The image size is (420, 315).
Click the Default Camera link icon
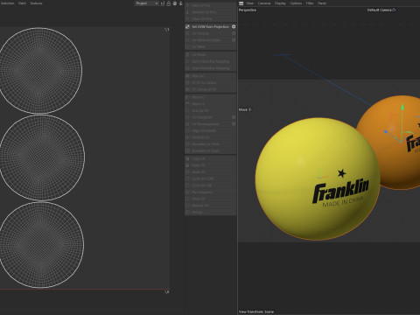[x=394, y=10]
